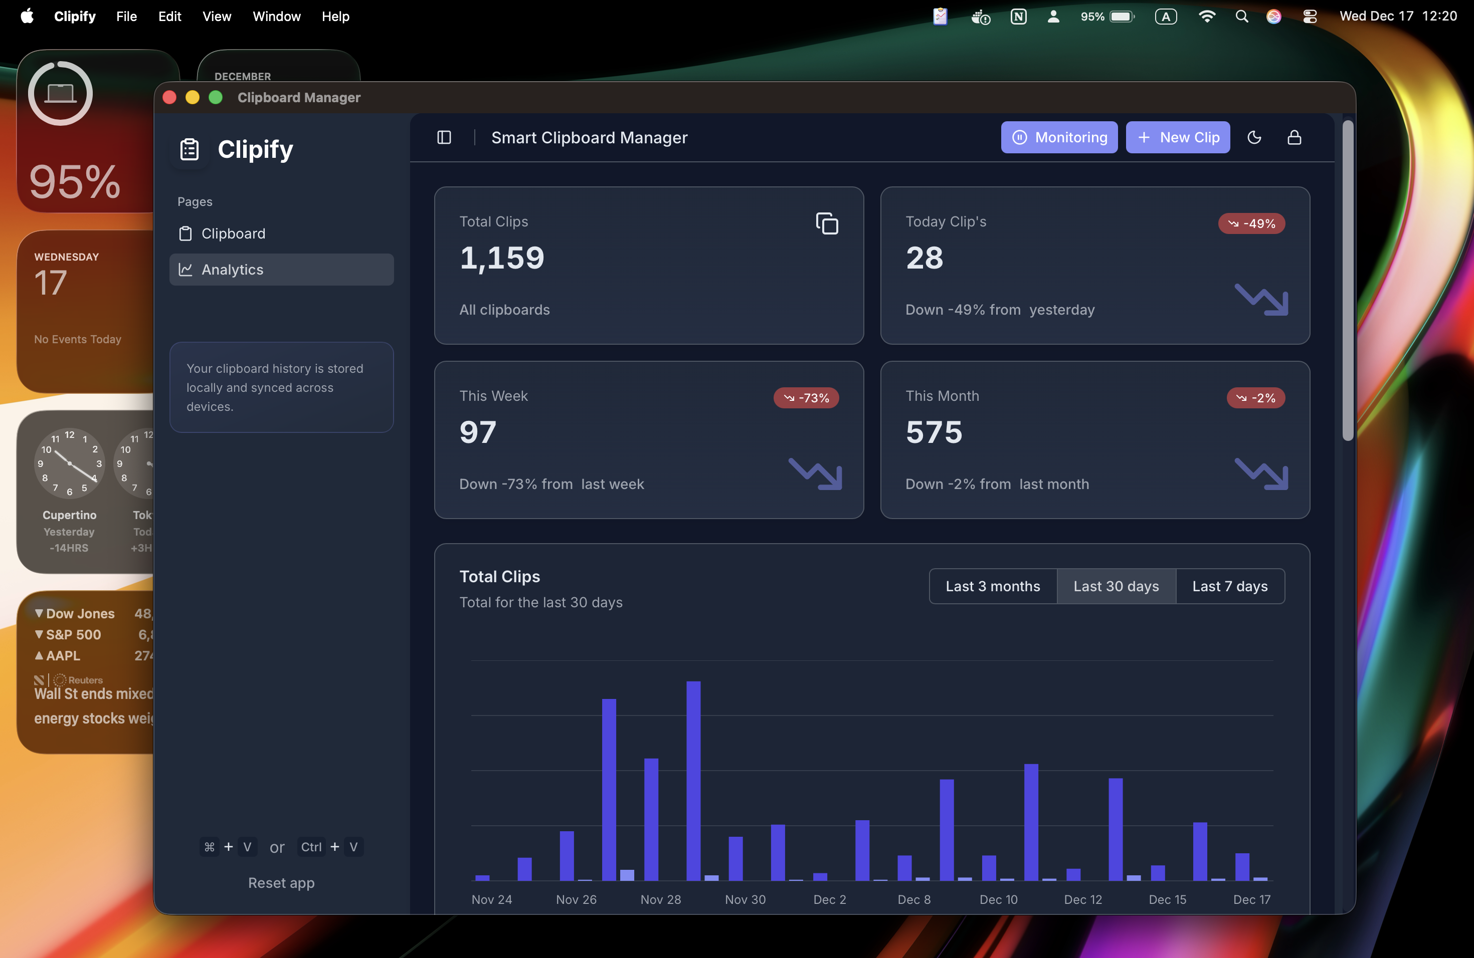Open the Clipboard page from the sidebar
The image size is (1474, 958).
point(234,233)
